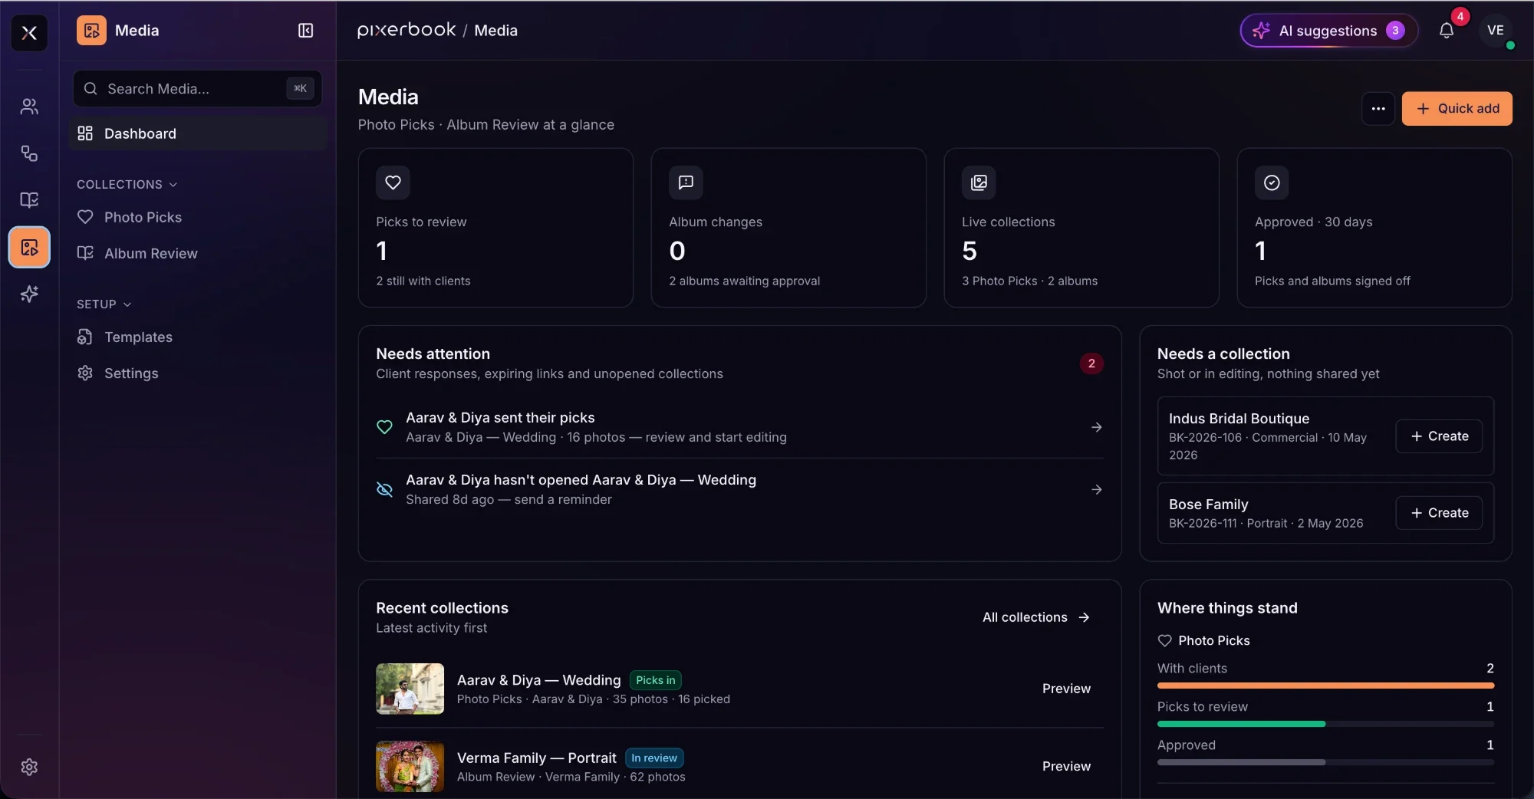Screen dimensions: 1534x799
Task: Click 'Bose Family' booking name
Action: point(1209,505)
